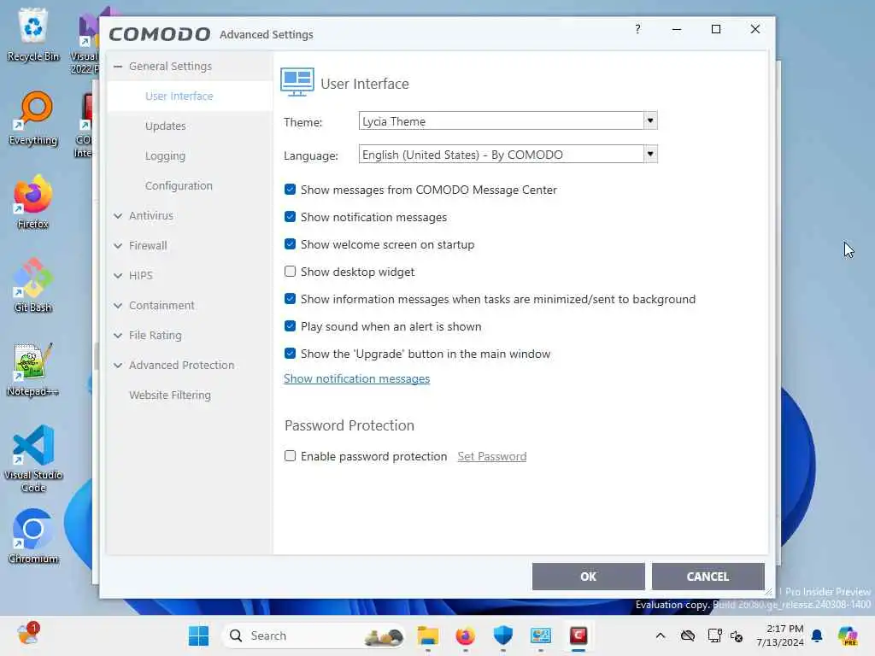Click the OK button

pyautogui.click(x=588, y=577)
